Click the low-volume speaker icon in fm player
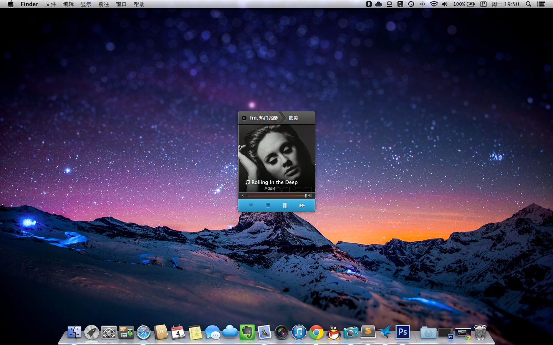This screenshot has height=345, width=553. point(243,195)
